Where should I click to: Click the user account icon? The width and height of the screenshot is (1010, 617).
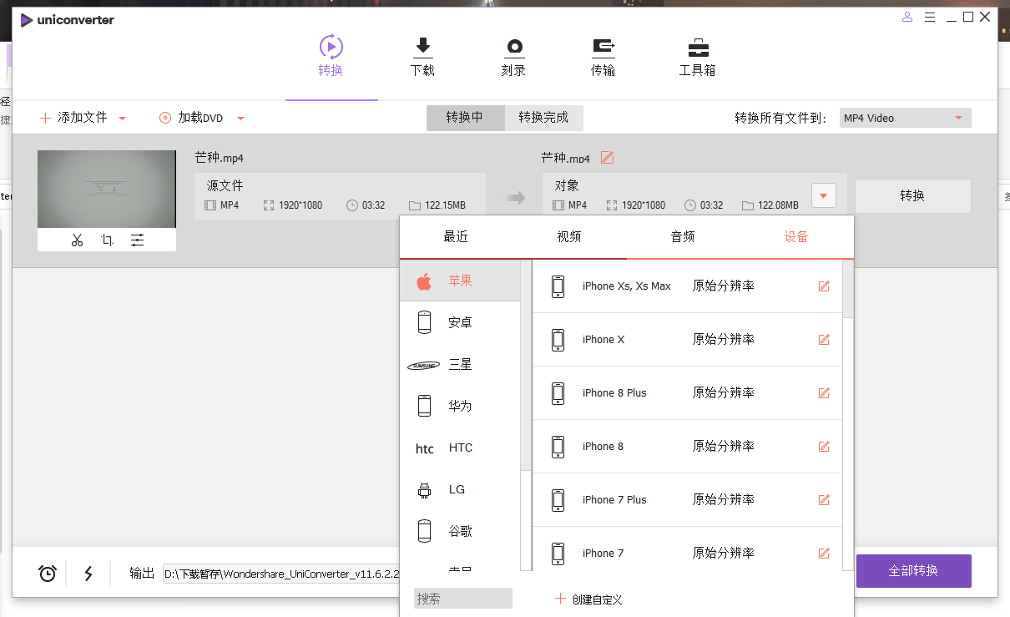coord(907,17)
